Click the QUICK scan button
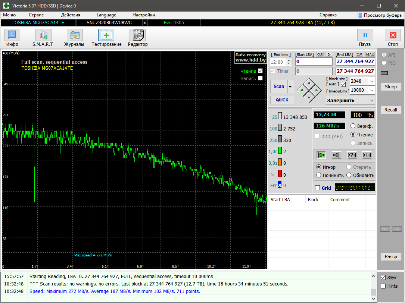 point(282,100)
